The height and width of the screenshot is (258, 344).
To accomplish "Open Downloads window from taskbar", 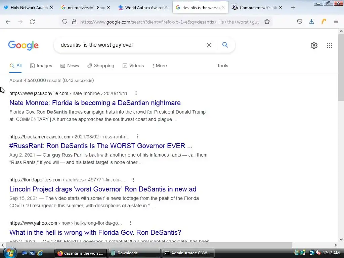I will click(134, 253).
